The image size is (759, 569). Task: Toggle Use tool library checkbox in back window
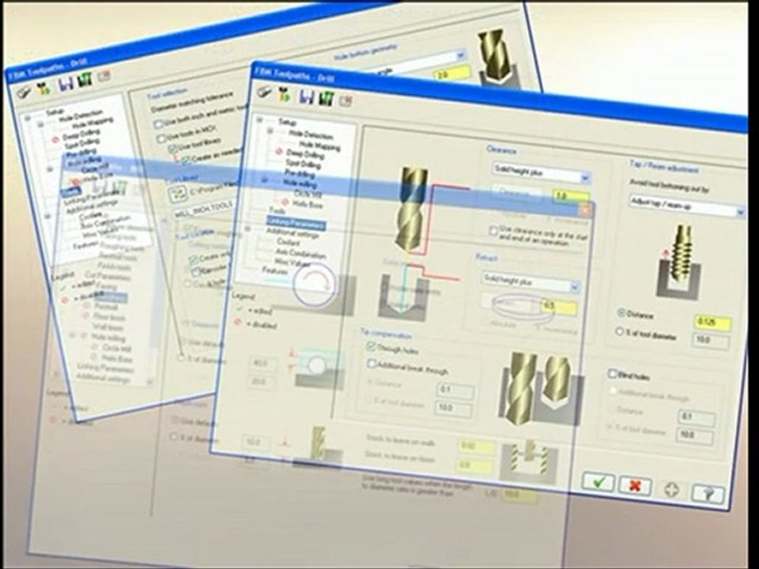click(172, 149)
